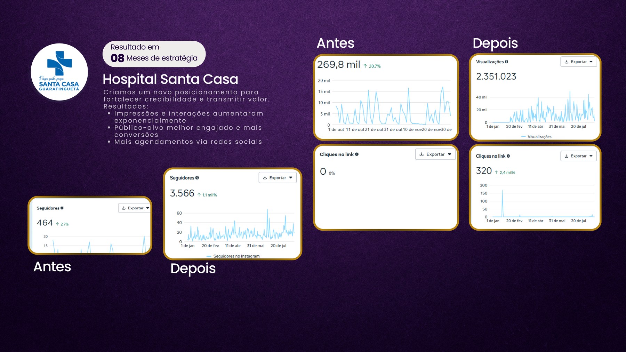Click download icon in Exportar of zero-clicks card
This screenshot has height=352, width=626.
point(422,154)
